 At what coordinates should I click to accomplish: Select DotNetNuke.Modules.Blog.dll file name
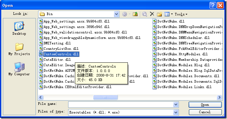(x=183, y=65)
